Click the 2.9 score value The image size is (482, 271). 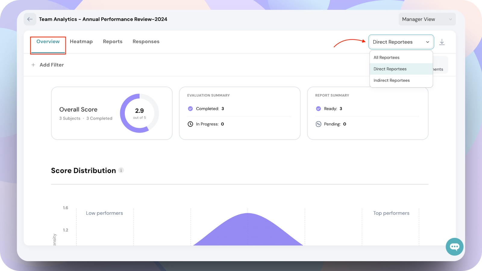coord(139,111)
